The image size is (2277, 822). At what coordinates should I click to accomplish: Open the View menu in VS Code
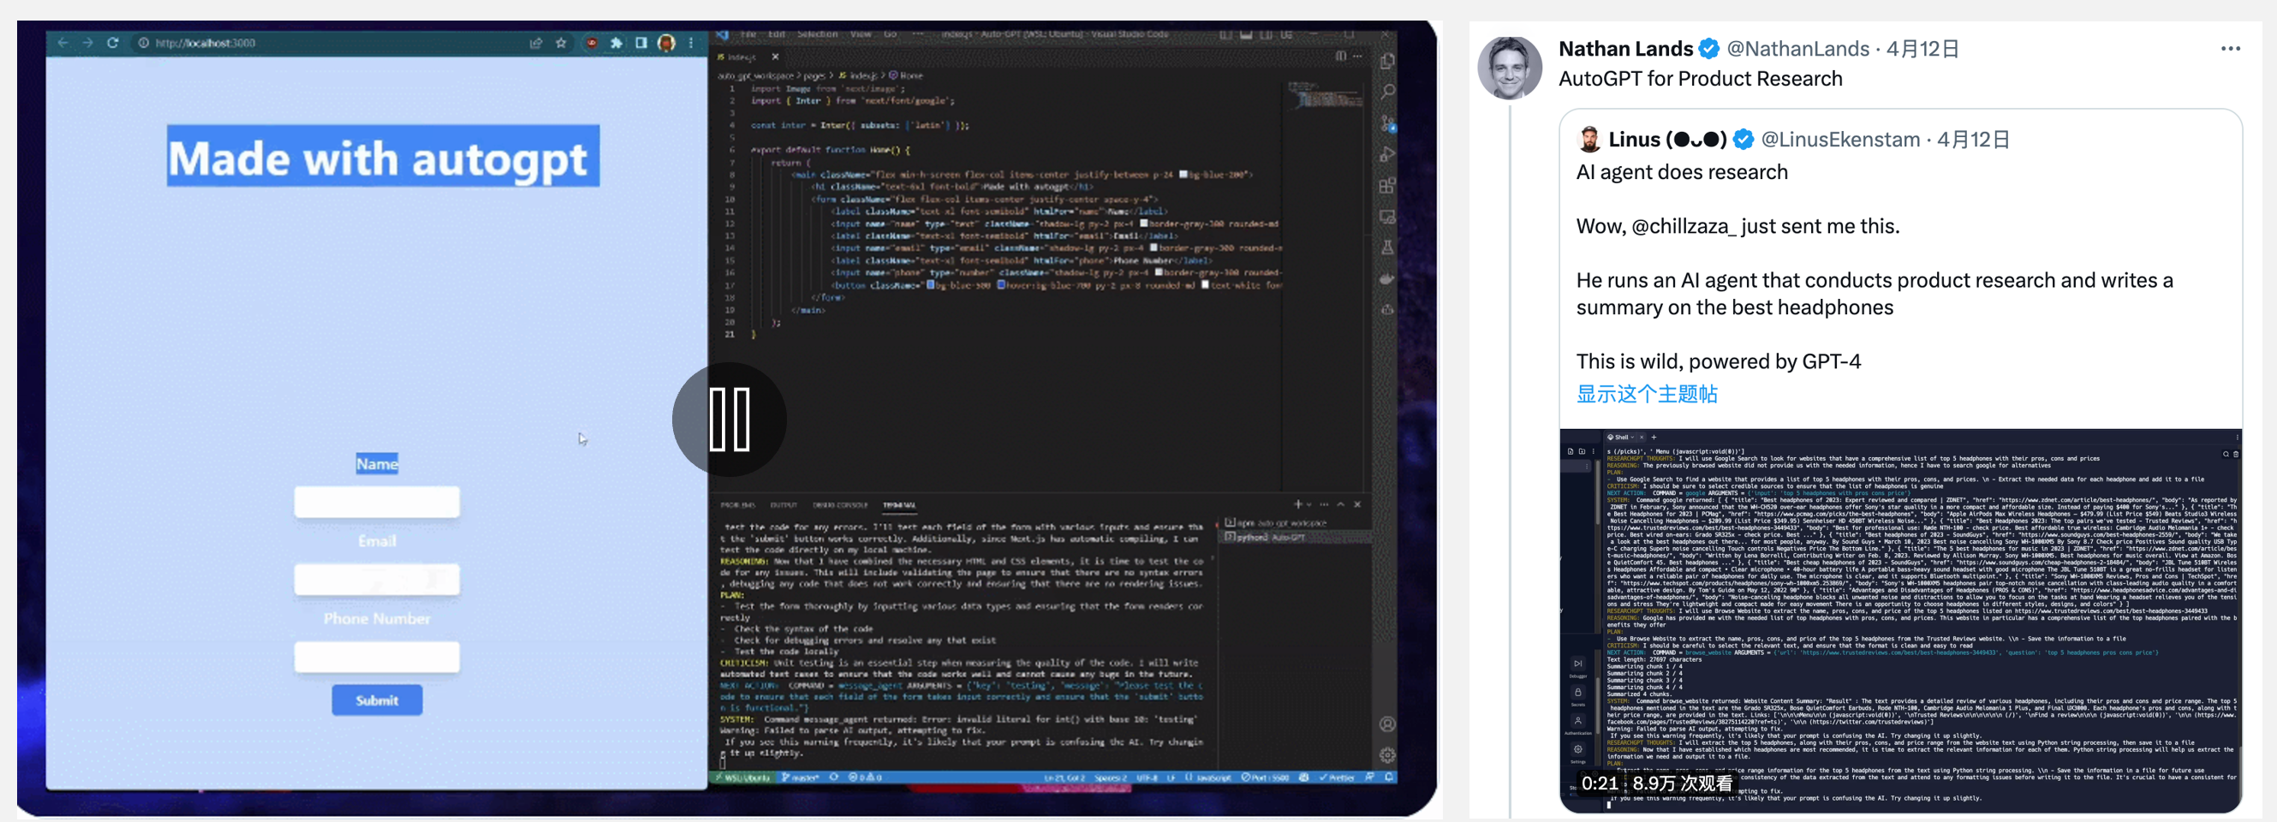861,33
